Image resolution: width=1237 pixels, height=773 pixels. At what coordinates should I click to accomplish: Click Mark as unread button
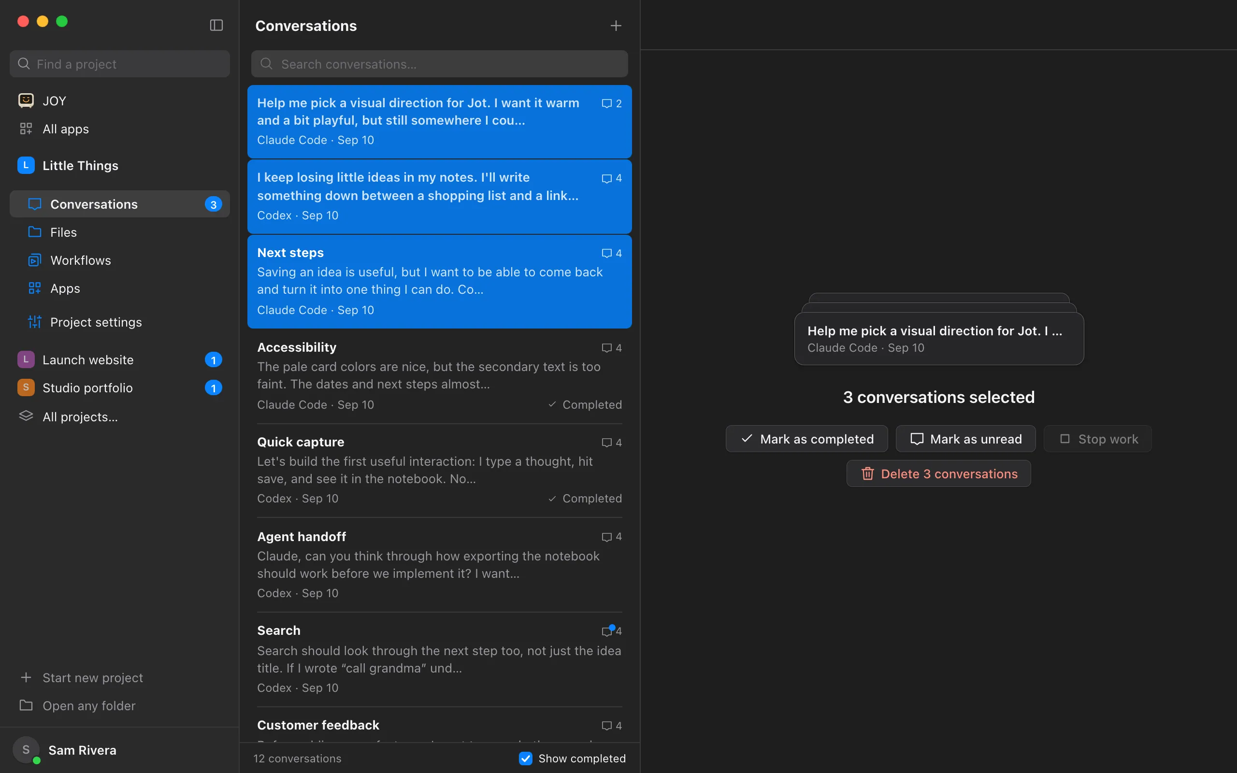[965, 439]
